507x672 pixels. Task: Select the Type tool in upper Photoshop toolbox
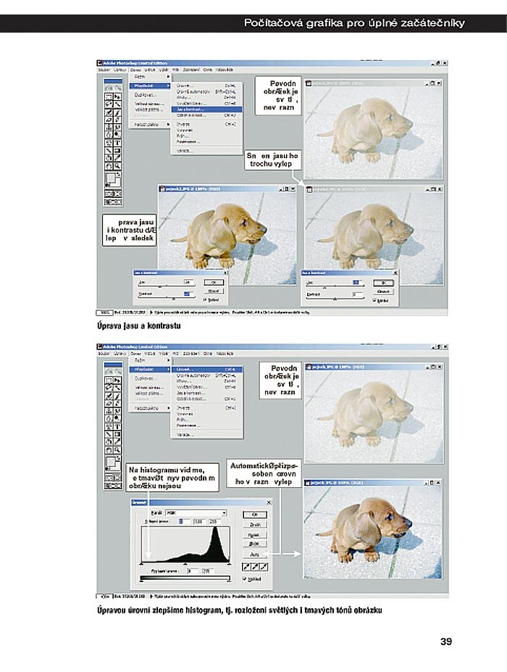click(117, 142)
